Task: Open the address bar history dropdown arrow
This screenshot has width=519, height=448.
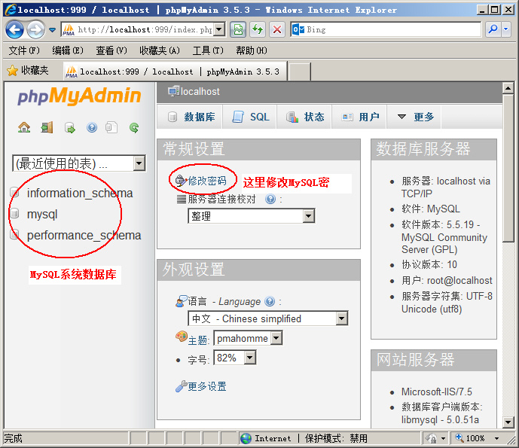Action: tap(218, 30)
